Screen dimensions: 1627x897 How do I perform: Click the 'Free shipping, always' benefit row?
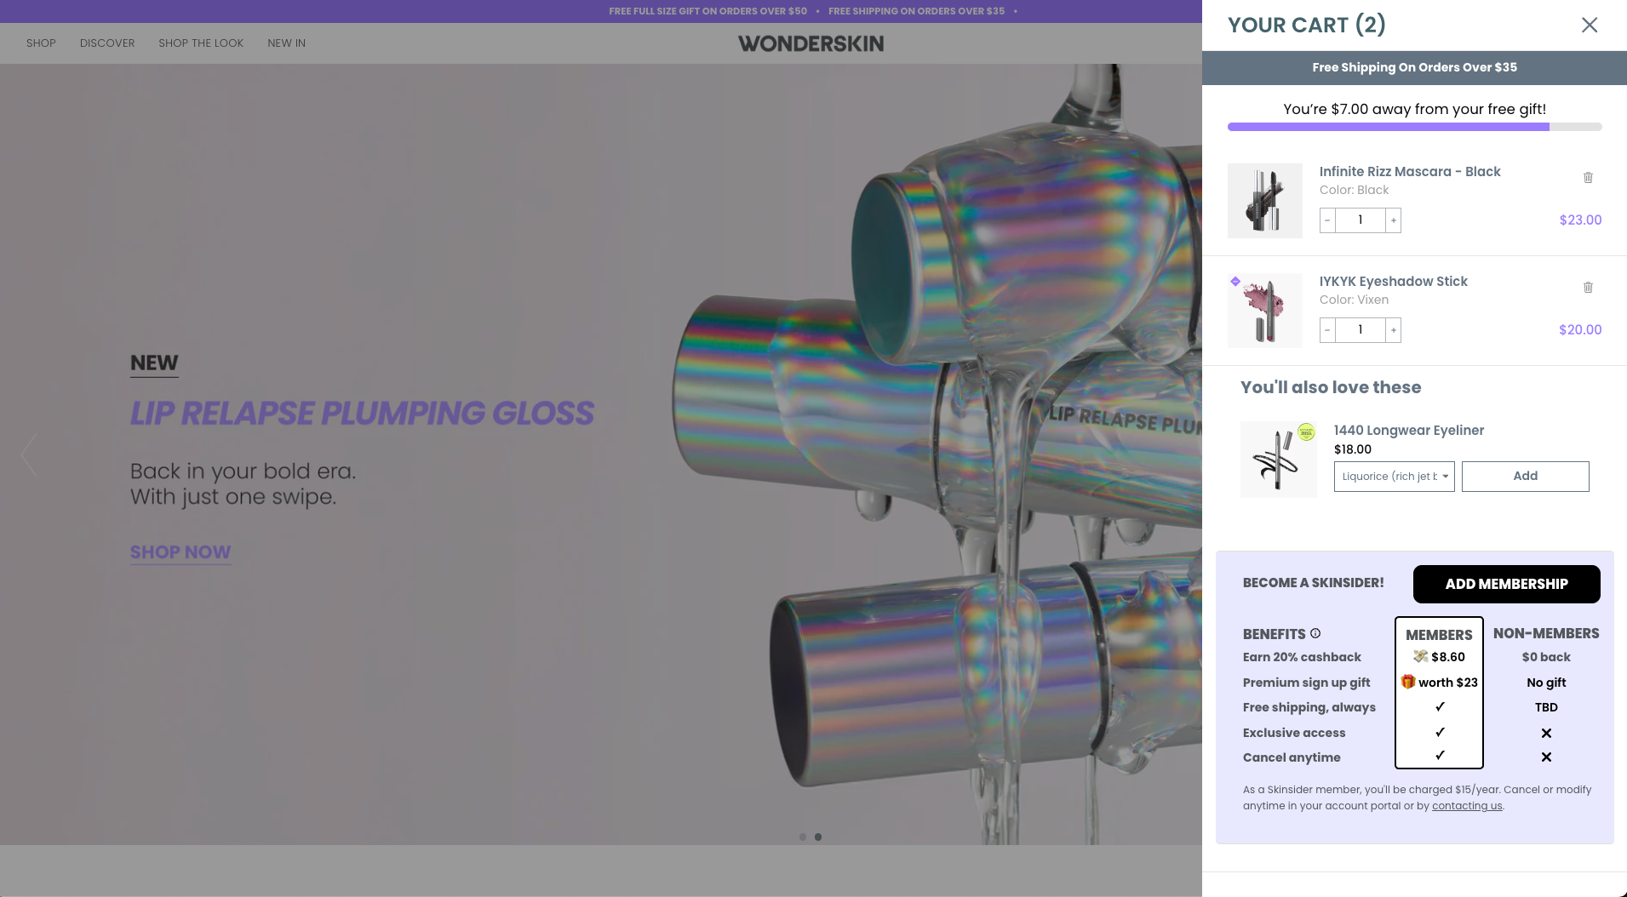[1309, 707]
